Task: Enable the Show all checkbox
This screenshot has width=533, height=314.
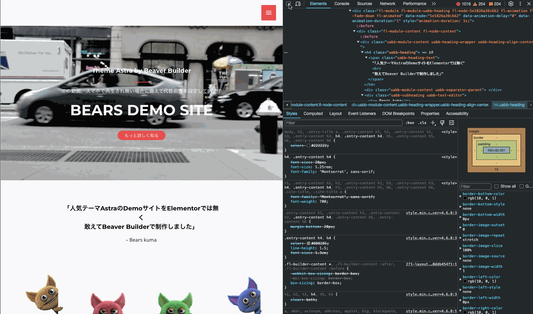Action: click(496, 187)
